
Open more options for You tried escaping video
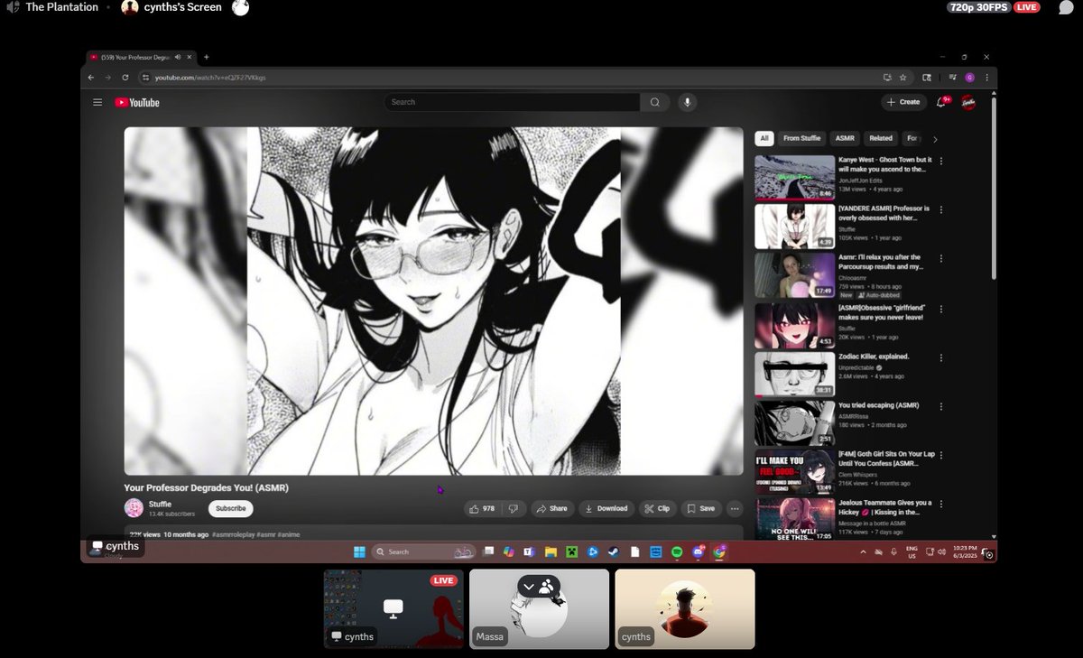coord(941,406)
